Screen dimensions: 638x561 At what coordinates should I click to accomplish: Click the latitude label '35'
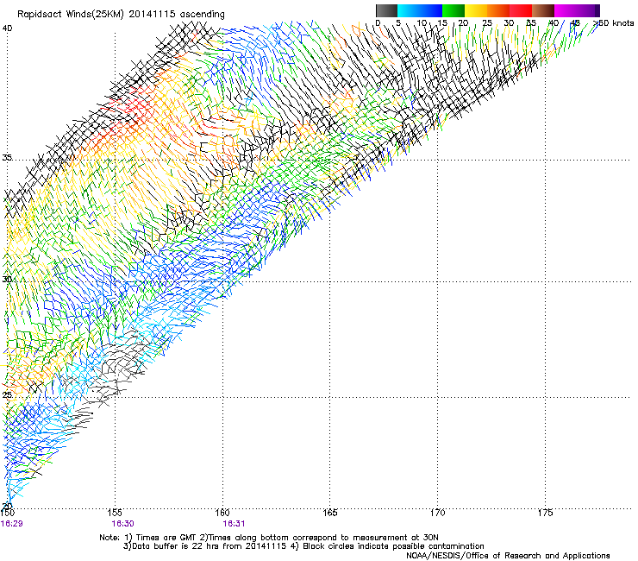click(x=7, y=158)
